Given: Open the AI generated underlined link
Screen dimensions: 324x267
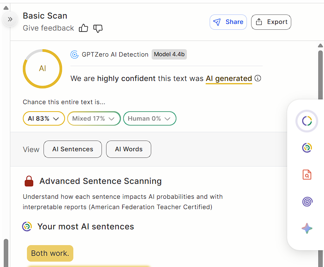Looking at the screenshot, I should coord(229,78).
